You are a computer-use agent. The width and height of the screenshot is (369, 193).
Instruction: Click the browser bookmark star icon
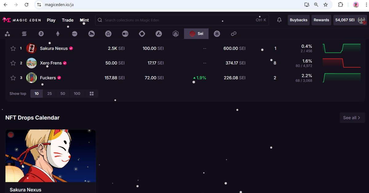pyautogui.click(x=326, y=5)
